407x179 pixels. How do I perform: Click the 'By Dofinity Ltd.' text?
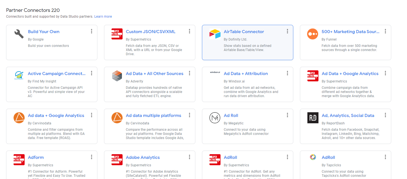235,39
